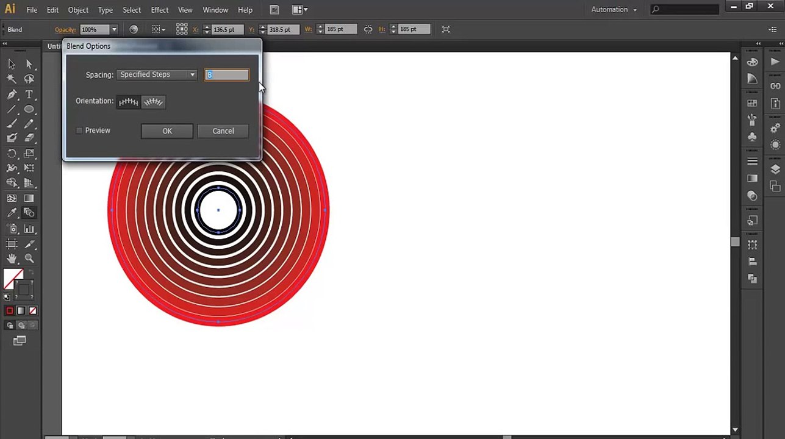This screenshot has height=439, width=785.
Task: Open the Type menu
Action: tap(106, 10)
